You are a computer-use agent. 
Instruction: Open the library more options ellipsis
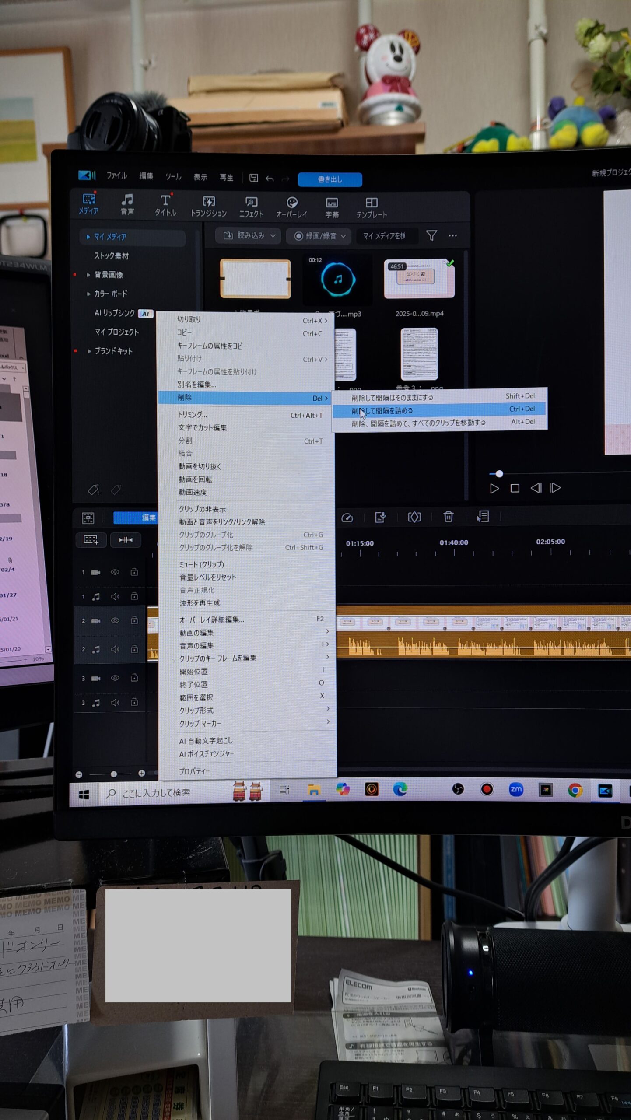(x=453, y=235)
